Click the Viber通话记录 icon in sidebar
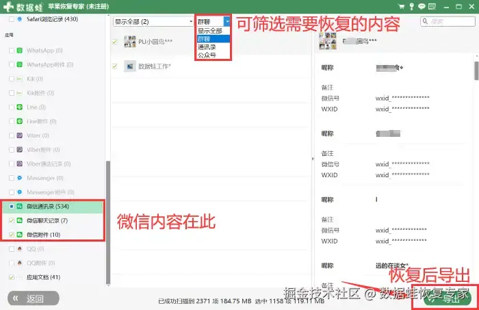The height and width of the screenshot is (310, 479). point(20,164)
